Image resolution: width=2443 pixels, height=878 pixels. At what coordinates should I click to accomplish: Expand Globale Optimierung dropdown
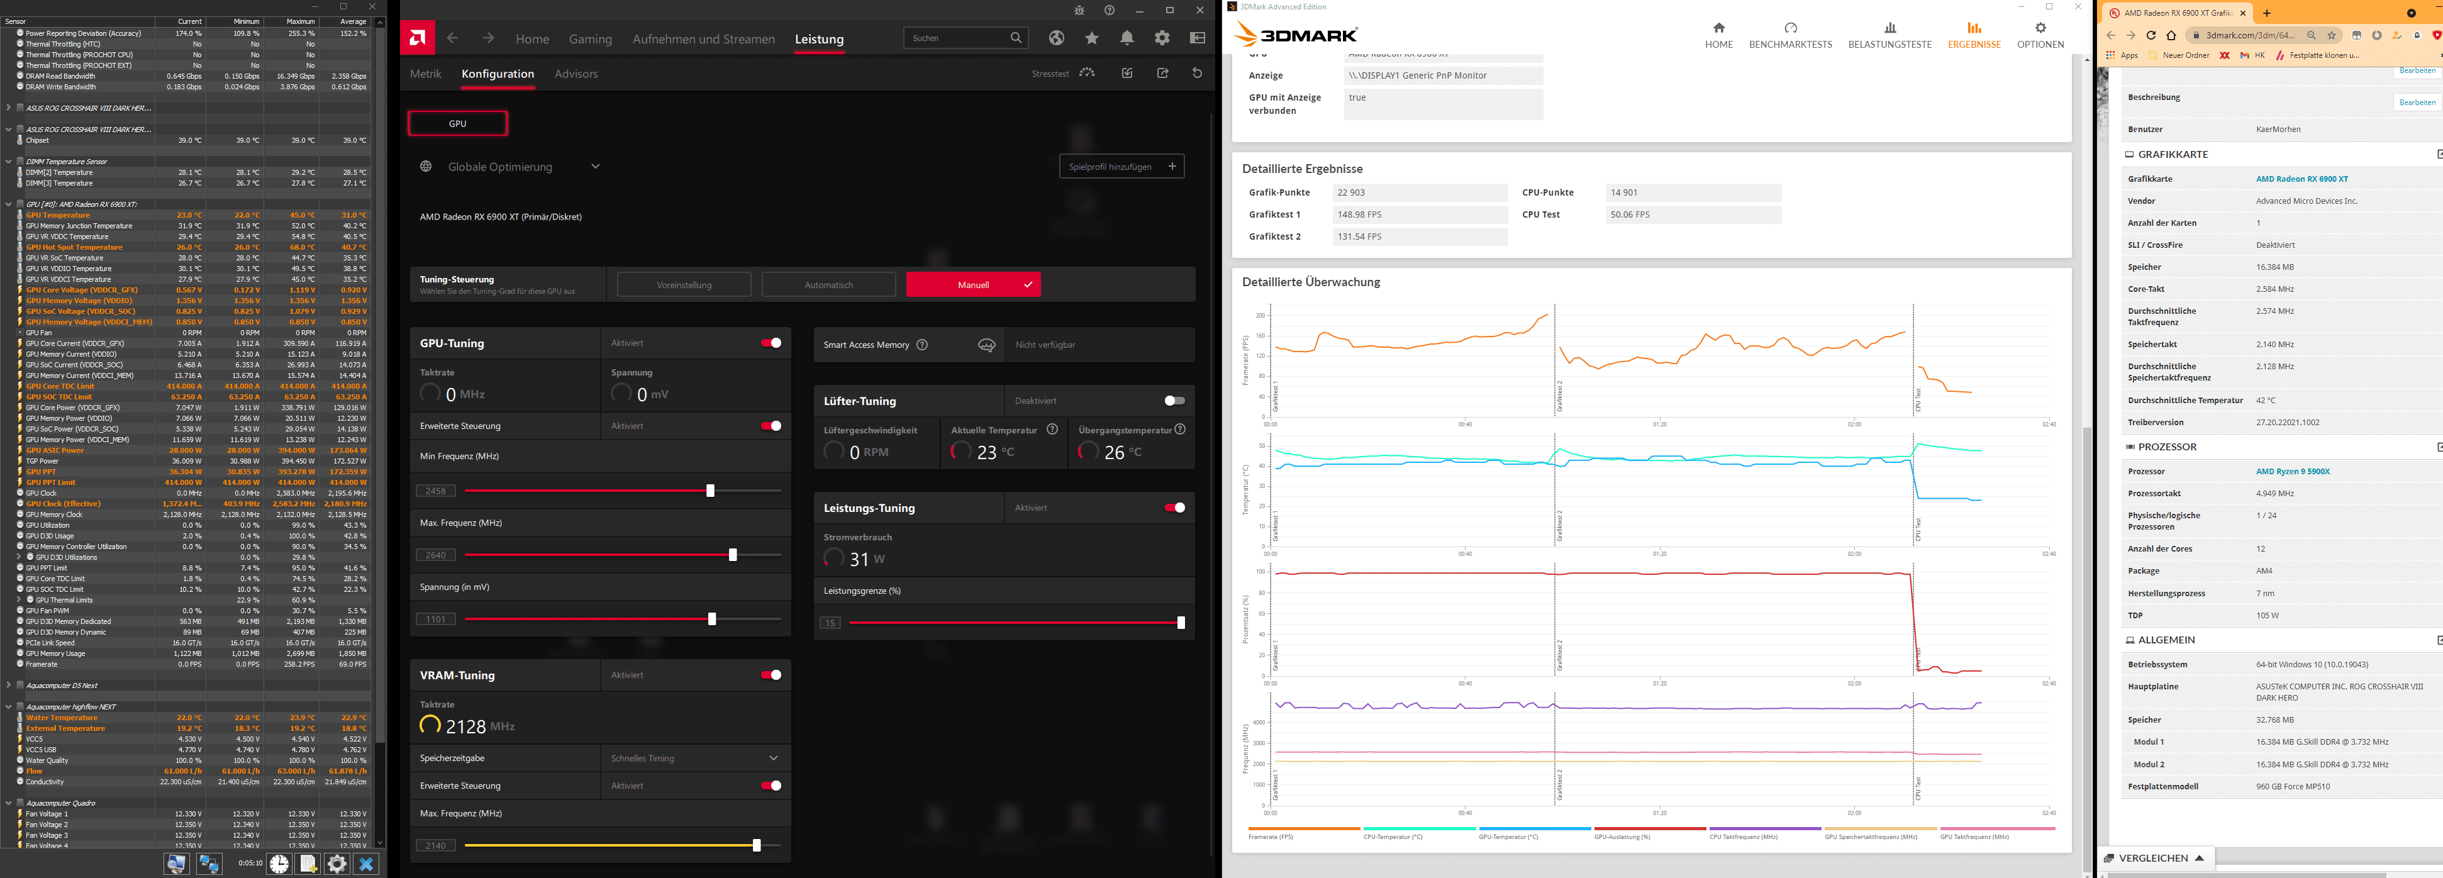(596, 167)
